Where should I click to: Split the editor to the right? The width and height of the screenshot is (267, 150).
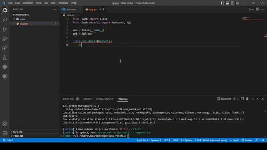click(x=257, y=10)
